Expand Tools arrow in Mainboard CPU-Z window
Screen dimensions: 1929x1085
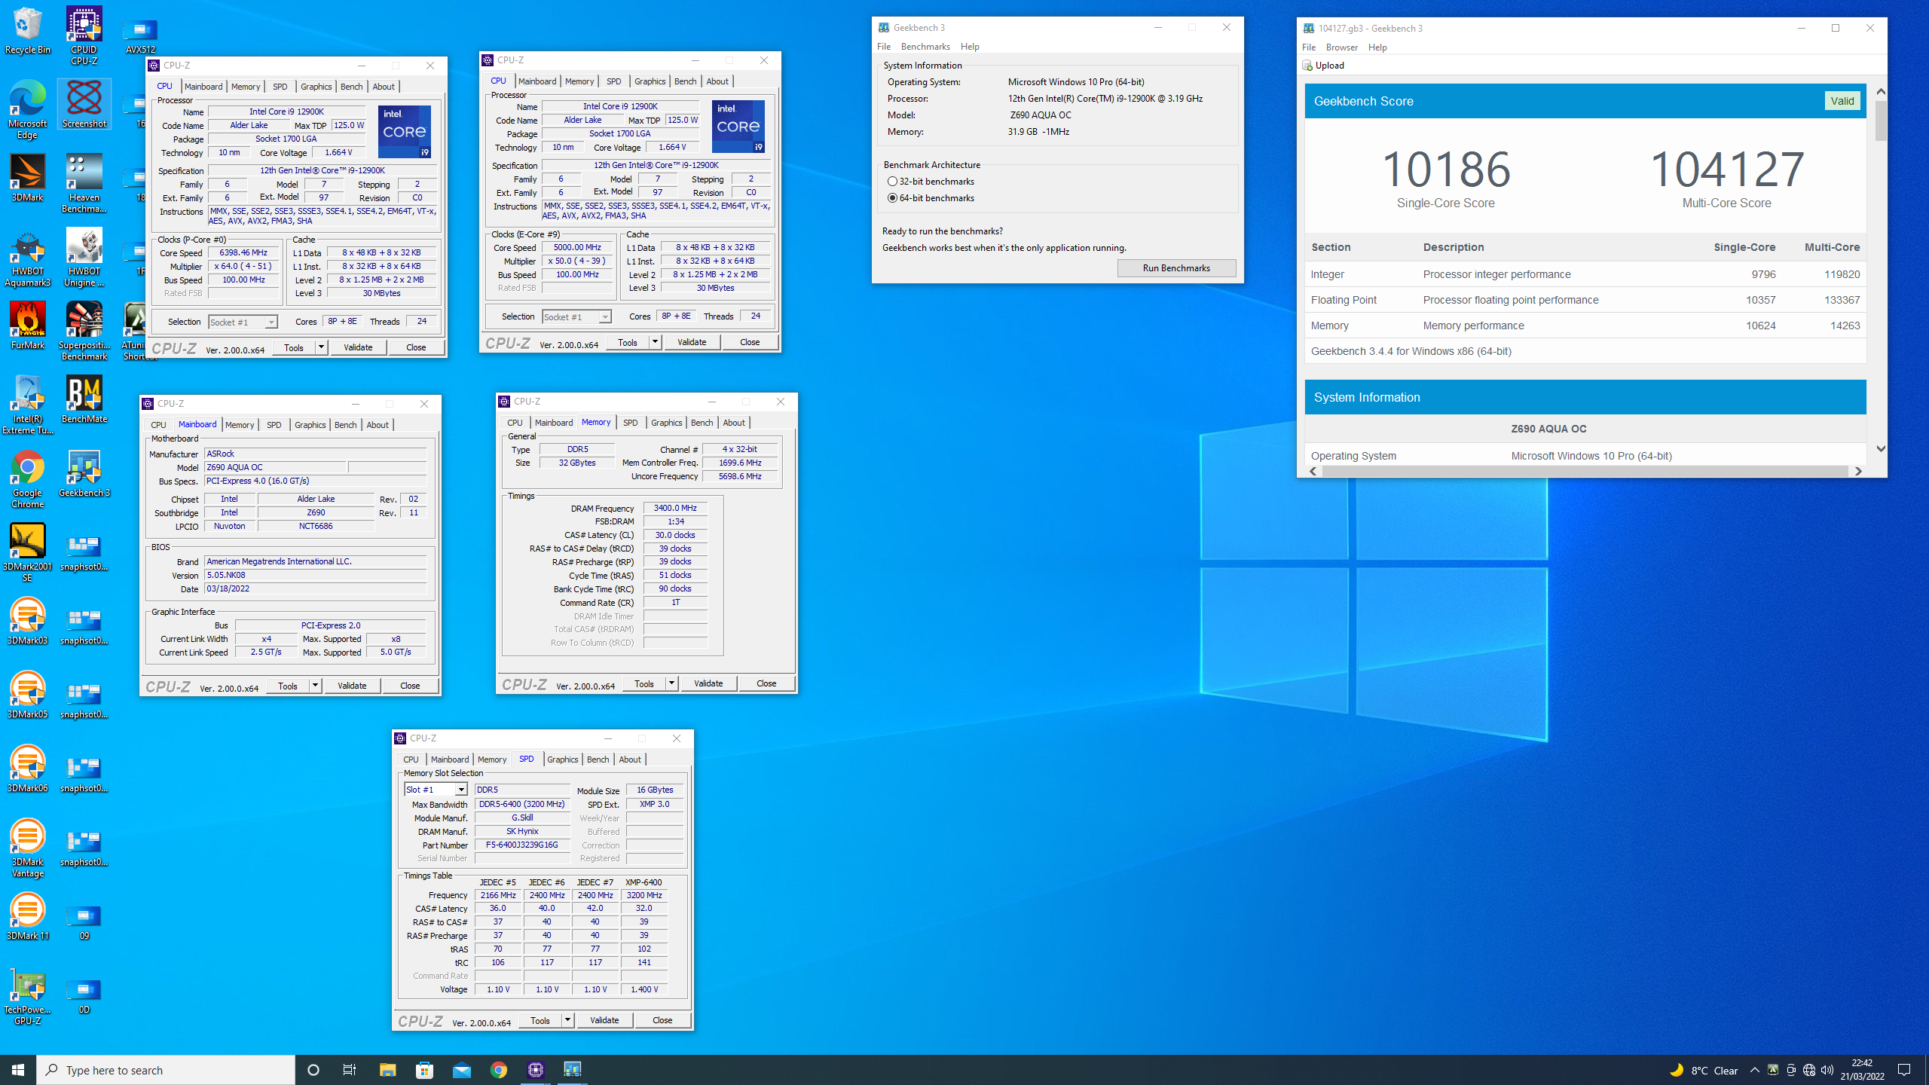point(315,686)
